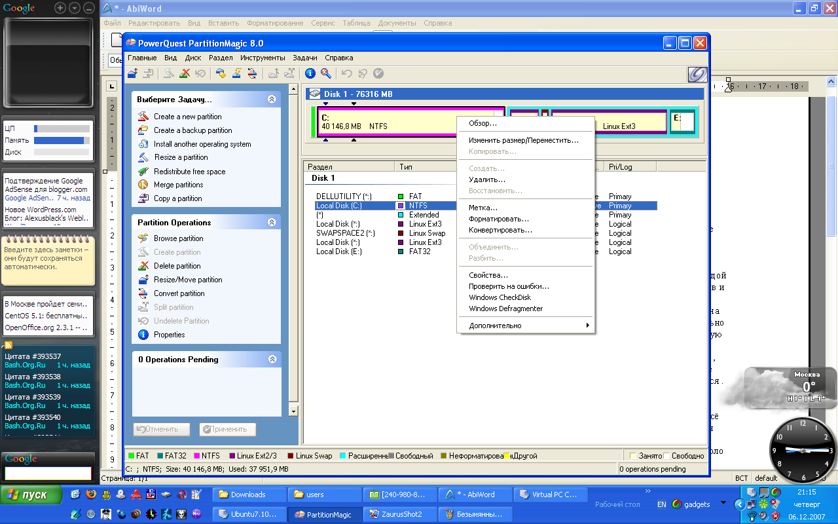Click the Merge partitions task icon
This screenshot has height=524, width=838.
(143, 185)
